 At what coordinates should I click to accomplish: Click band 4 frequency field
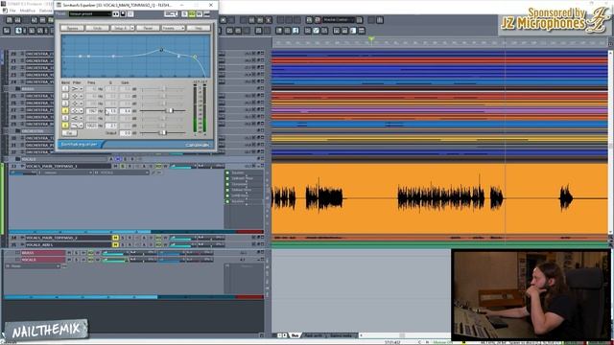92,111
